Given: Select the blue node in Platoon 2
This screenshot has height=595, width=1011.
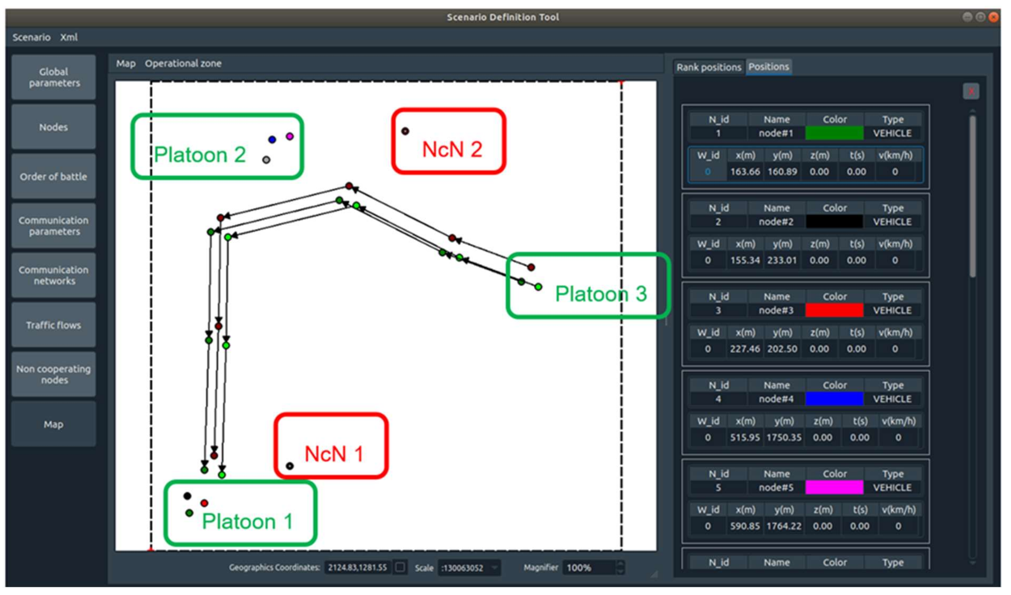Looking at the screenshot, I should 272,140.
